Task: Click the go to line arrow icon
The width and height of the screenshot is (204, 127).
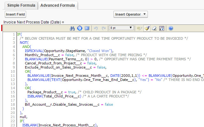Action: point(79,28)
